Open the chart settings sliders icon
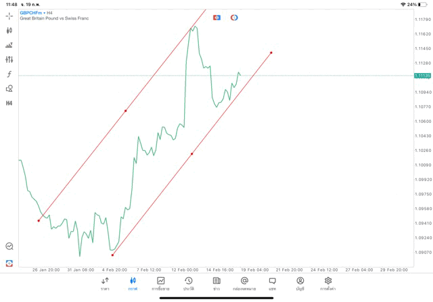The width and height of the screenshot is (433, 302). coord(9,59)
